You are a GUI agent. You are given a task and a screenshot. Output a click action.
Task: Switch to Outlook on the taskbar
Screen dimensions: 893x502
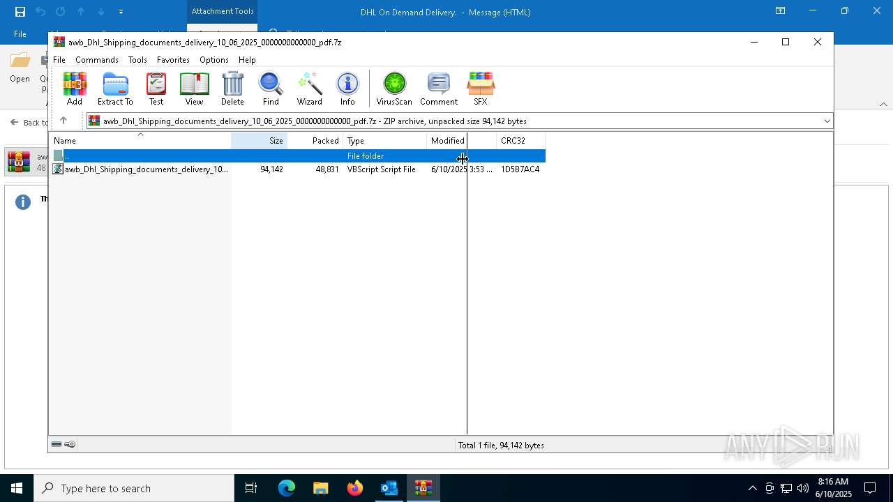tap(389, 488)
